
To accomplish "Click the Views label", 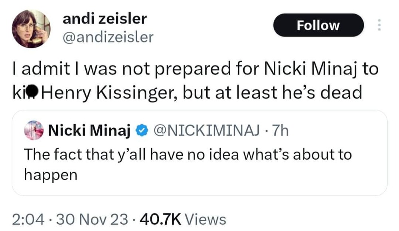I will click(x=206, y=219).
